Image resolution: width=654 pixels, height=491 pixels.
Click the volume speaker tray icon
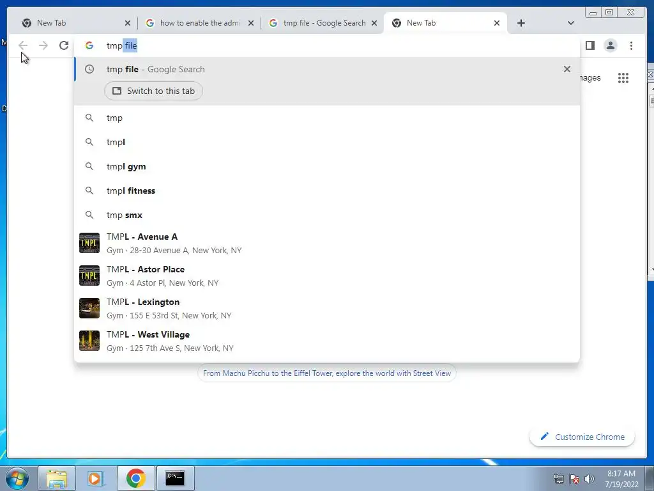pos(589,479)
